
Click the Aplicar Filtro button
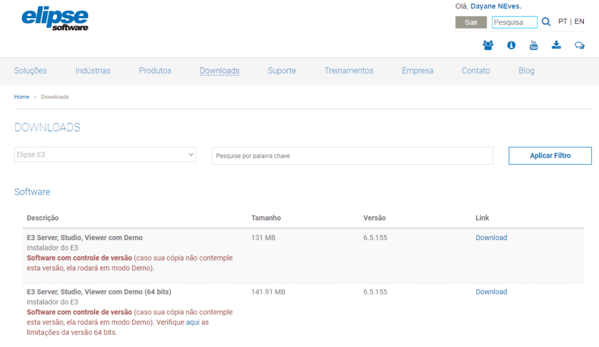550,155
